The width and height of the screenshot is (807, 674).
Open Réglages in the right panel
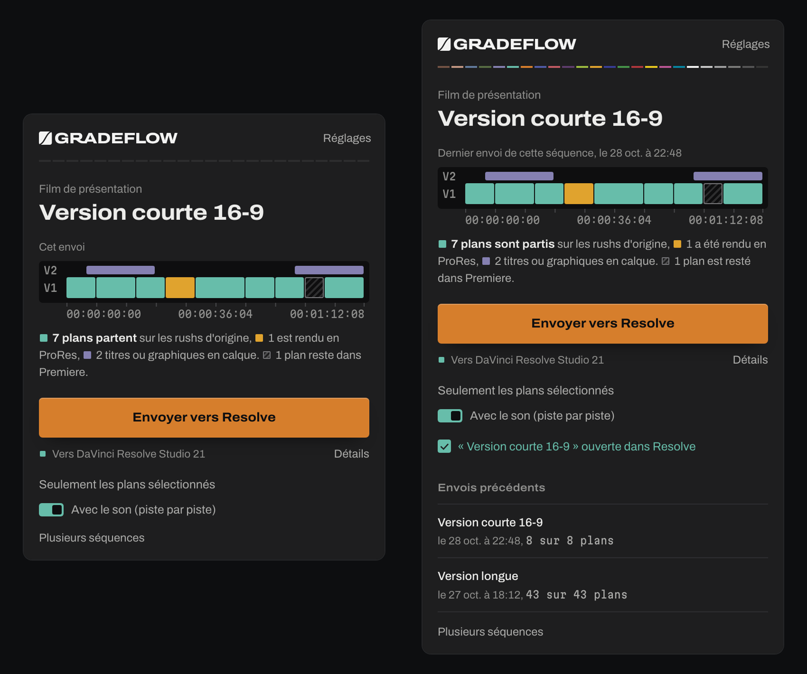tap(745, 44)
